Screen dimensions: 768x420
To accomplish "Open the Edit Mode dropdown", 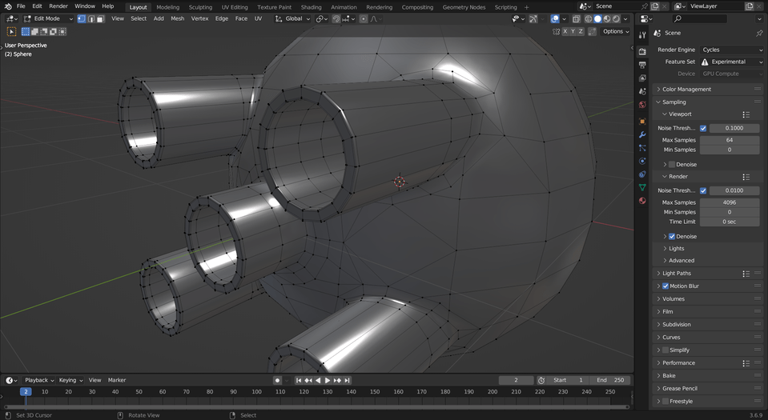I will pyautogui.click(x=48, y=18).
